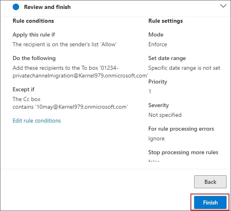Select the Review and finish heading
The width and height of the screenshot is (231, 211).
click(47, 7)
